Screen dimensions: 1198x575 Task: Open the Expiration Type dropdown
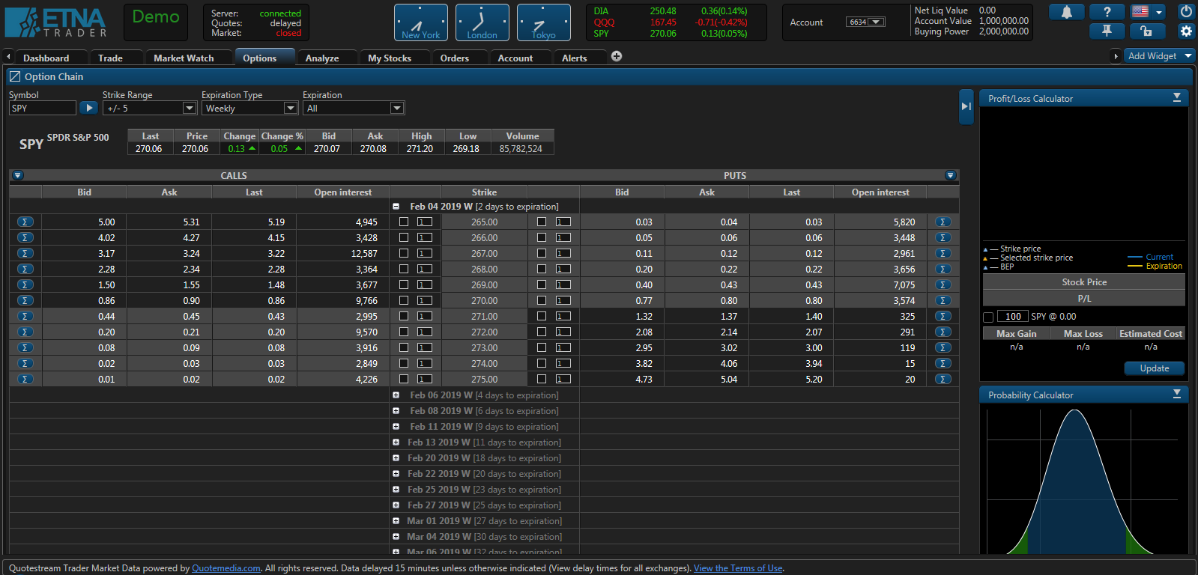pos(251,108)
